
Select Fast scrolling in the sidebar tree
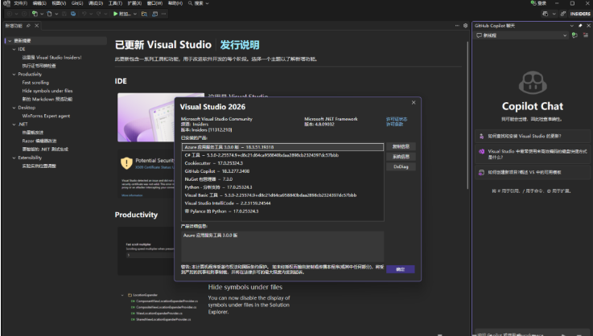tap(37, 82)
